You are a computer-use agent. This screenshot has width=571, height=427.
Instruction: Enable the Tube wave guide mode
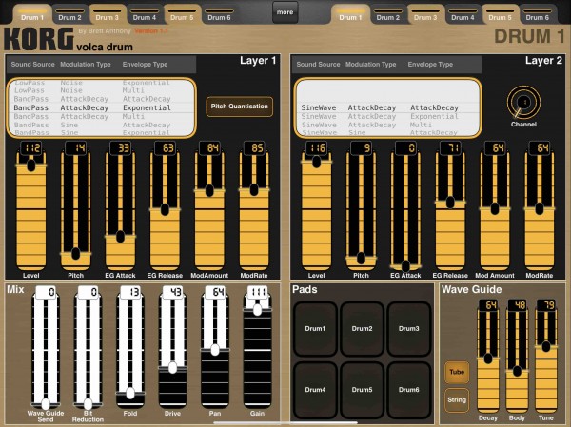(x=457, y=372)
